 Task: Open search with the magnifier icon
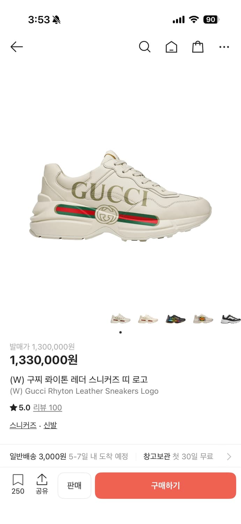pos(145,47)
